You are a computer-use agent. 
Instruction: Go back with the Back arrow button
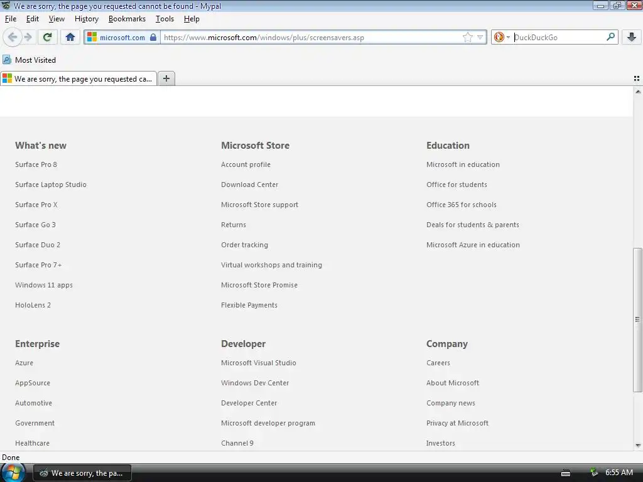coord(13,37)
